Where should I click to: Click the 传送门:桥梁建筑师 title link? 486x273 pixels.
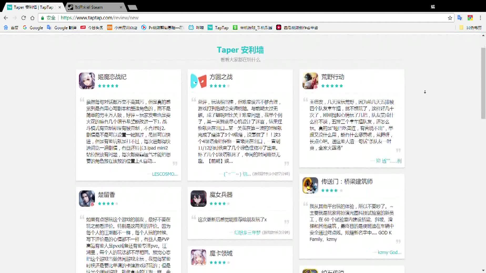coord(347,181)
